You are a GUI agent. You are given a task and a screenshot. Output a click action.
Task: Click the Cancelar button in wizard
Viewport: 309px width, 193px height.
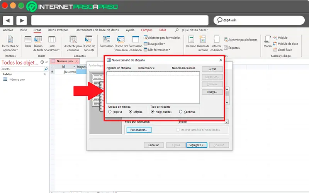153,145
